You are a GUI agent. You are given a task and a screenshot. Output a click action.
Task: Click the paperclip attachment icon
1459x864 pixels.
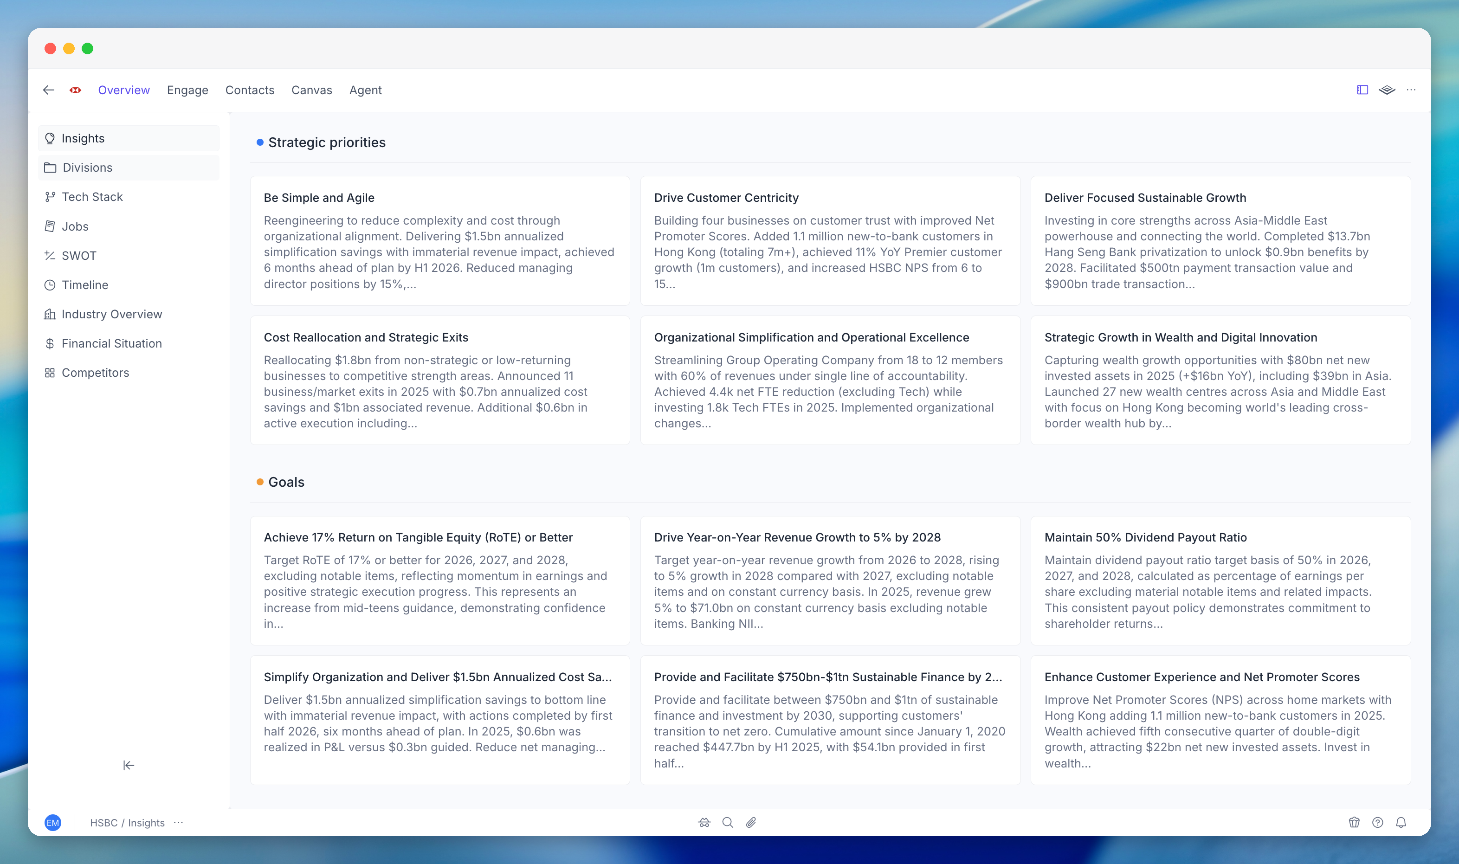pyautogui.click(x=751, y=822)
